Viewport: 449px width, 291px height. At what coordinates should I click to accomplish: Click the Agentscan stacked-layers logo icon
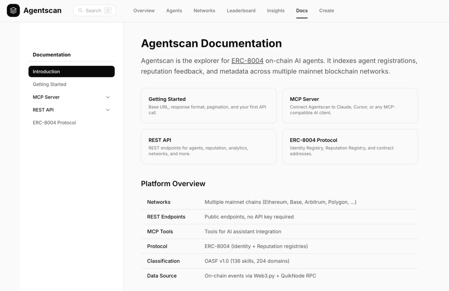click(13, 10)
